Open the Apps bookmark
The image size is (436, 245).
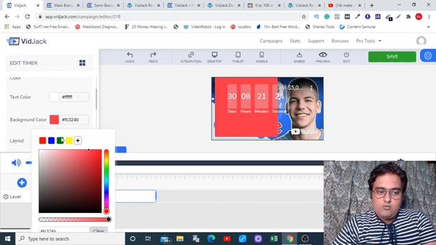13,27
